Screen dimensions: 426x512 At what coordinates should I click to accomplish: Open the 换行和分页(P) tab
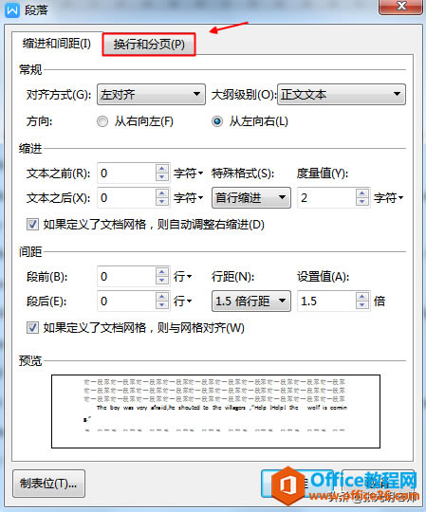(x=149, y=45)
